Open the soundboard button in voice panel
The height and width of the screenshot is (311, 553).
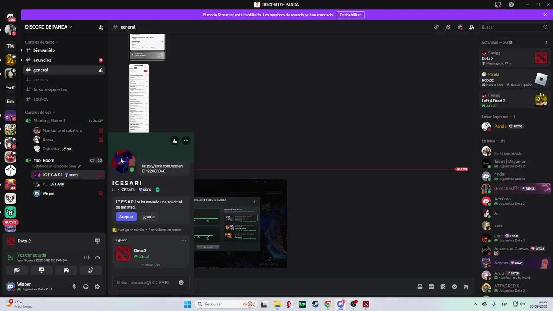click(x=91, y=270)
